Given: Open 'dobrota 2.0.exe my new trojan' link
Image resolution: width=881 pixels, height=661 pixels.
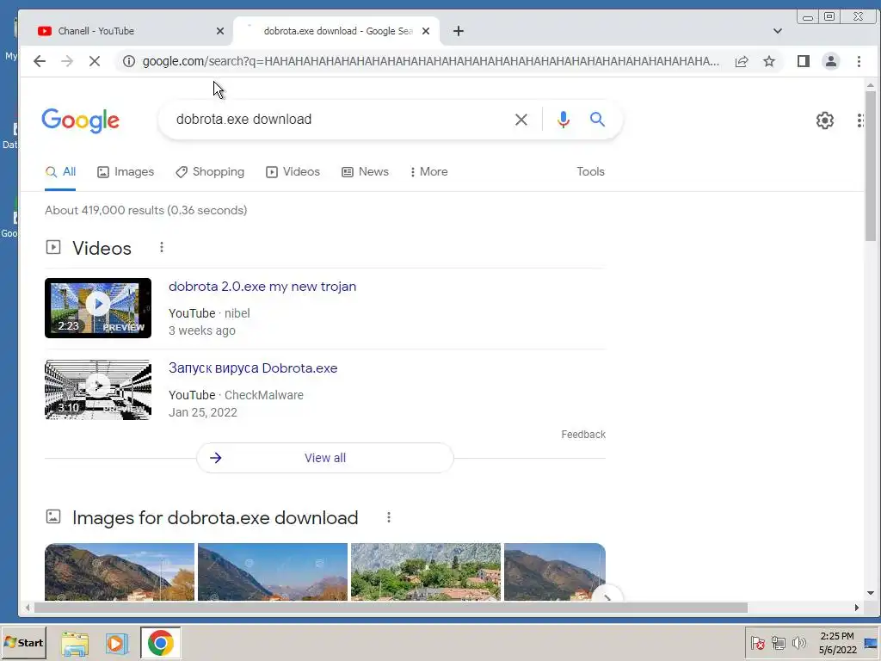Looking at the screenshot, I should tap(262, 287).
